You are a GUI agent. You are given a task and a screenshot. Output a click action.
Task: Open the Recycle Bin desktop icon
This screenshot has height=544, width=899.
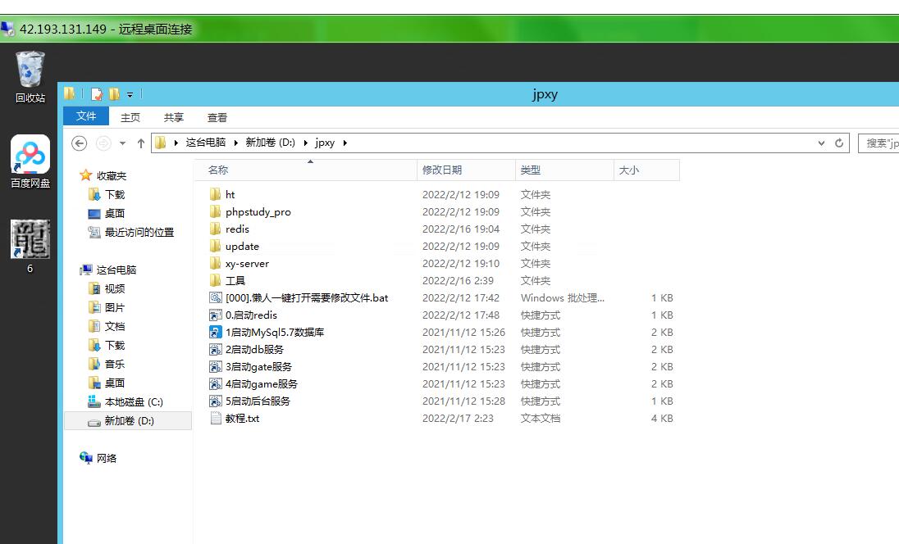30,71
